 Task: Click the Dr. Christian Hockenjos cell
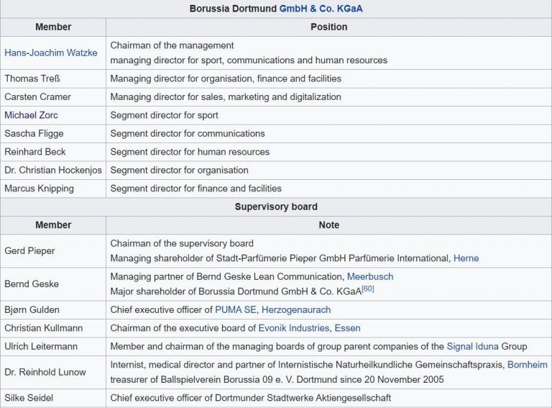(53, 171)
